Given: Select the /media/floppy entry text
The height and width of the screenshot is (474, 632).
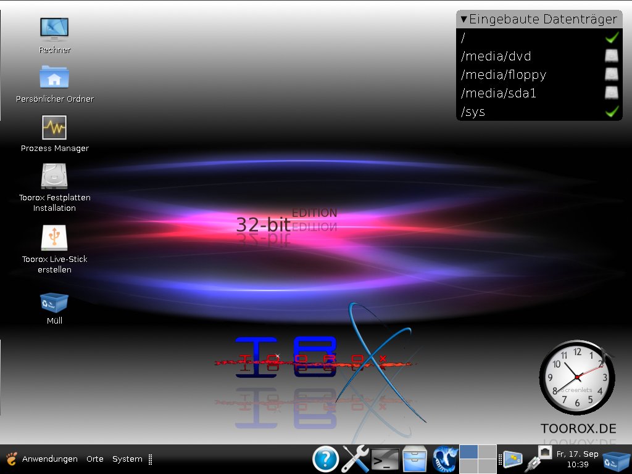Looking at the screenshot, I should [x=504, y=75].
